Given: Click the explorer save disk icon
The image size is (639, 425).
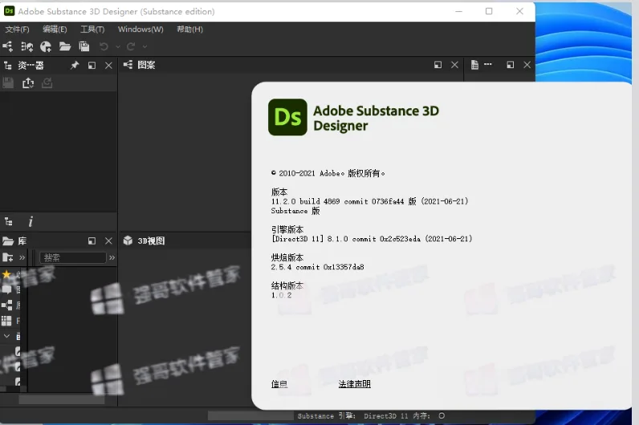Looking at the screenshot, I should 8,83.
